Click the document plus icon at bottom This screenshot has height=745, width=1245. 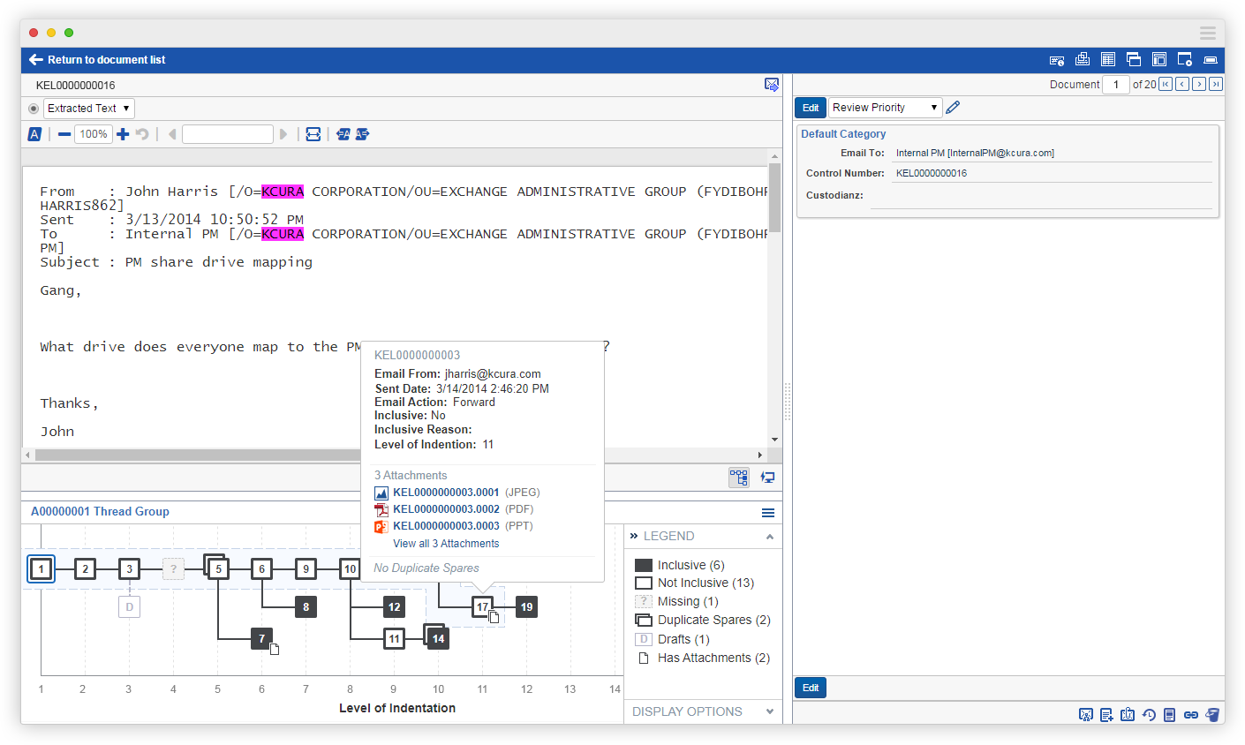click(x=1107, y=715)
